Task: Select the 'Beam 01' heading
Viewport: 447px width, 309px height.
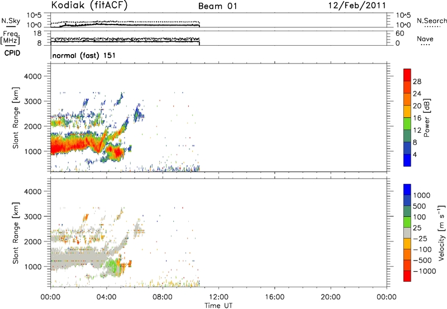Action: pos(217,6)
